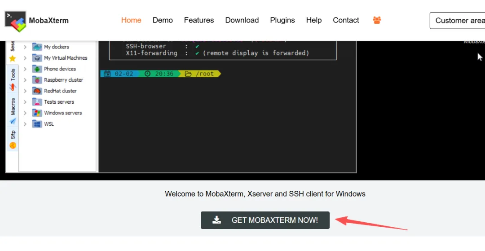Select the RedHat cluster label
The image size is (485, 251).
(60, 91)
